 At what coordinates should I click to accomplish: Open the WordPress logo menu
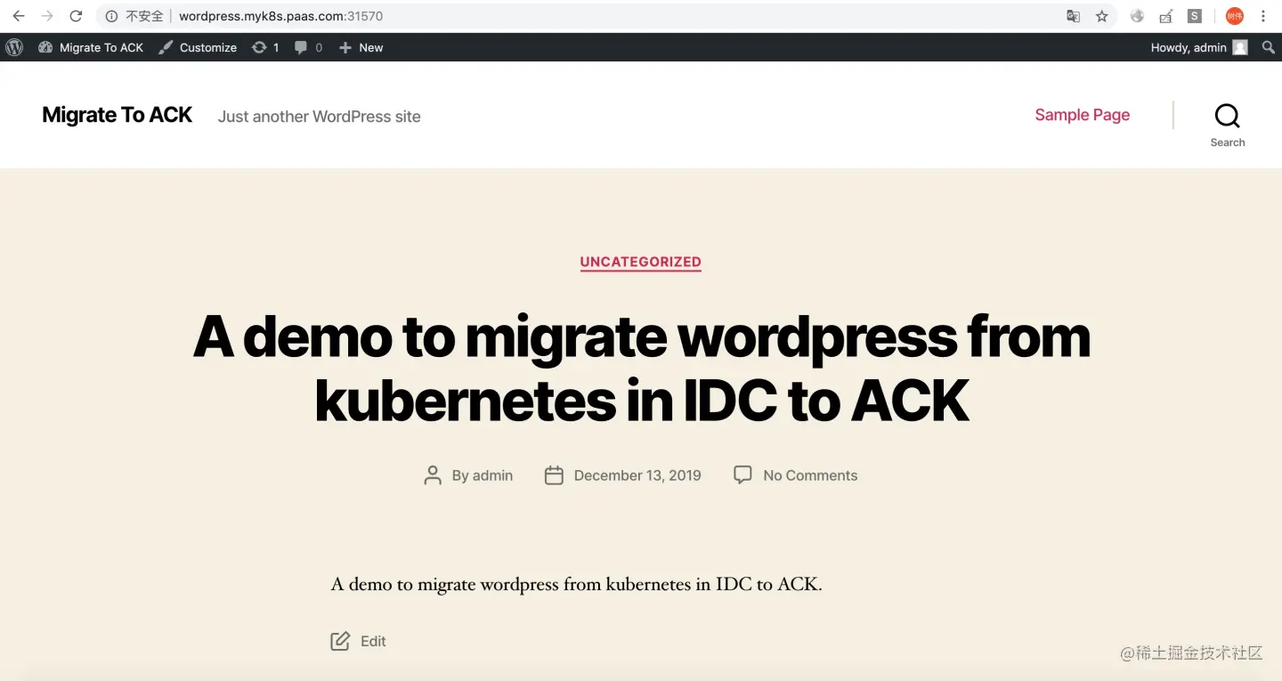pos(14,47)
